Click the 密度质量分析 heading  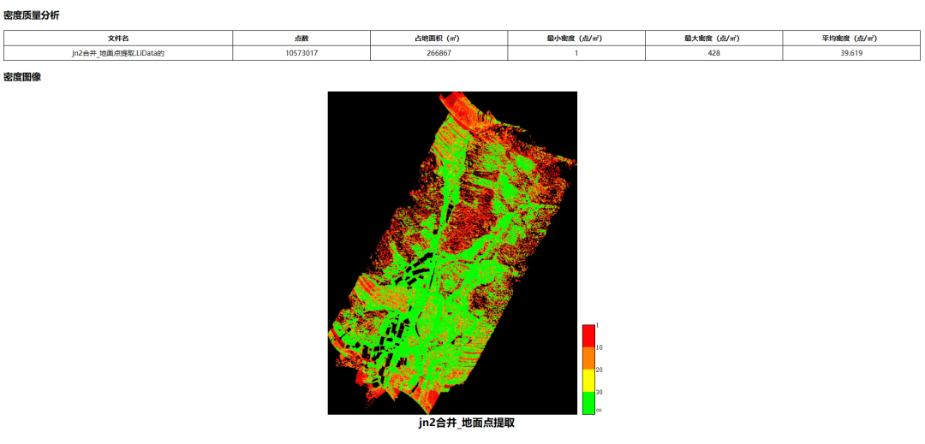click(32, 15)
